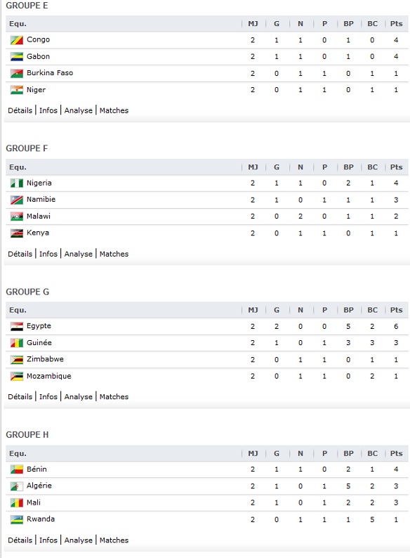Open the Burkina Faso team link
The width and height of the screenshot is (410, 558).
coord(50,73)
